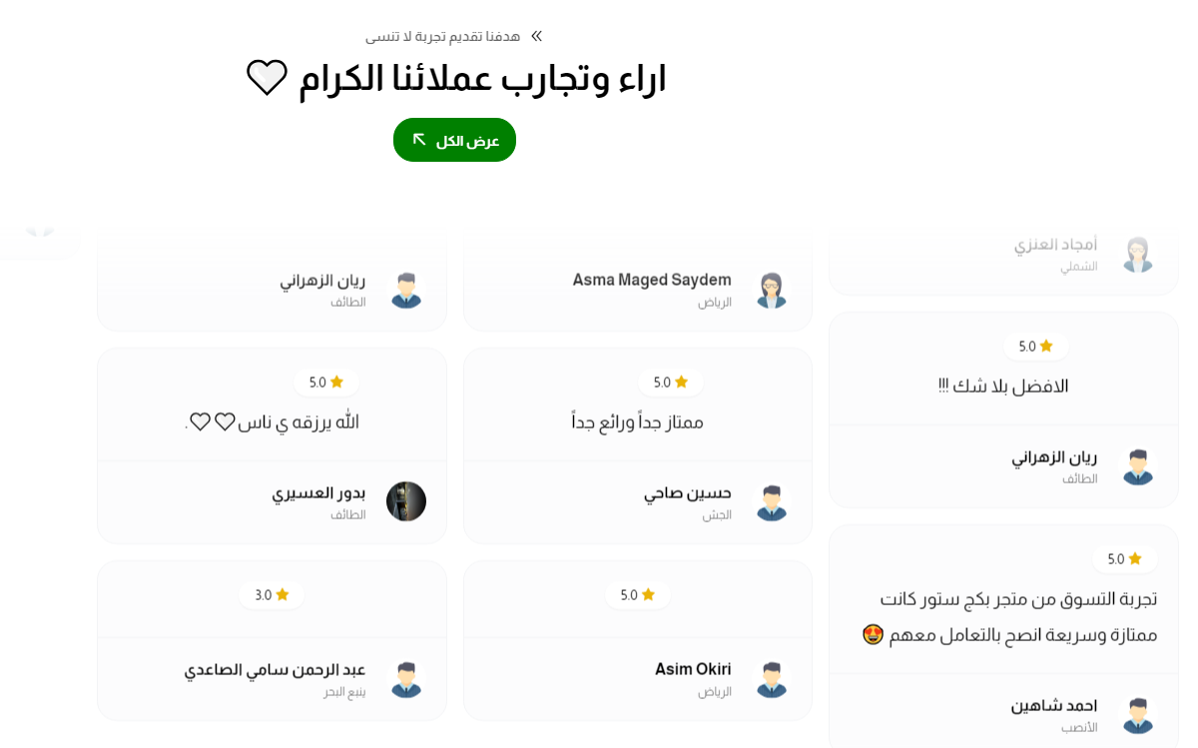This screenshot has width=1198, height=748.
Task: Click the double chevron icon above heading
Action: [536, 36]
